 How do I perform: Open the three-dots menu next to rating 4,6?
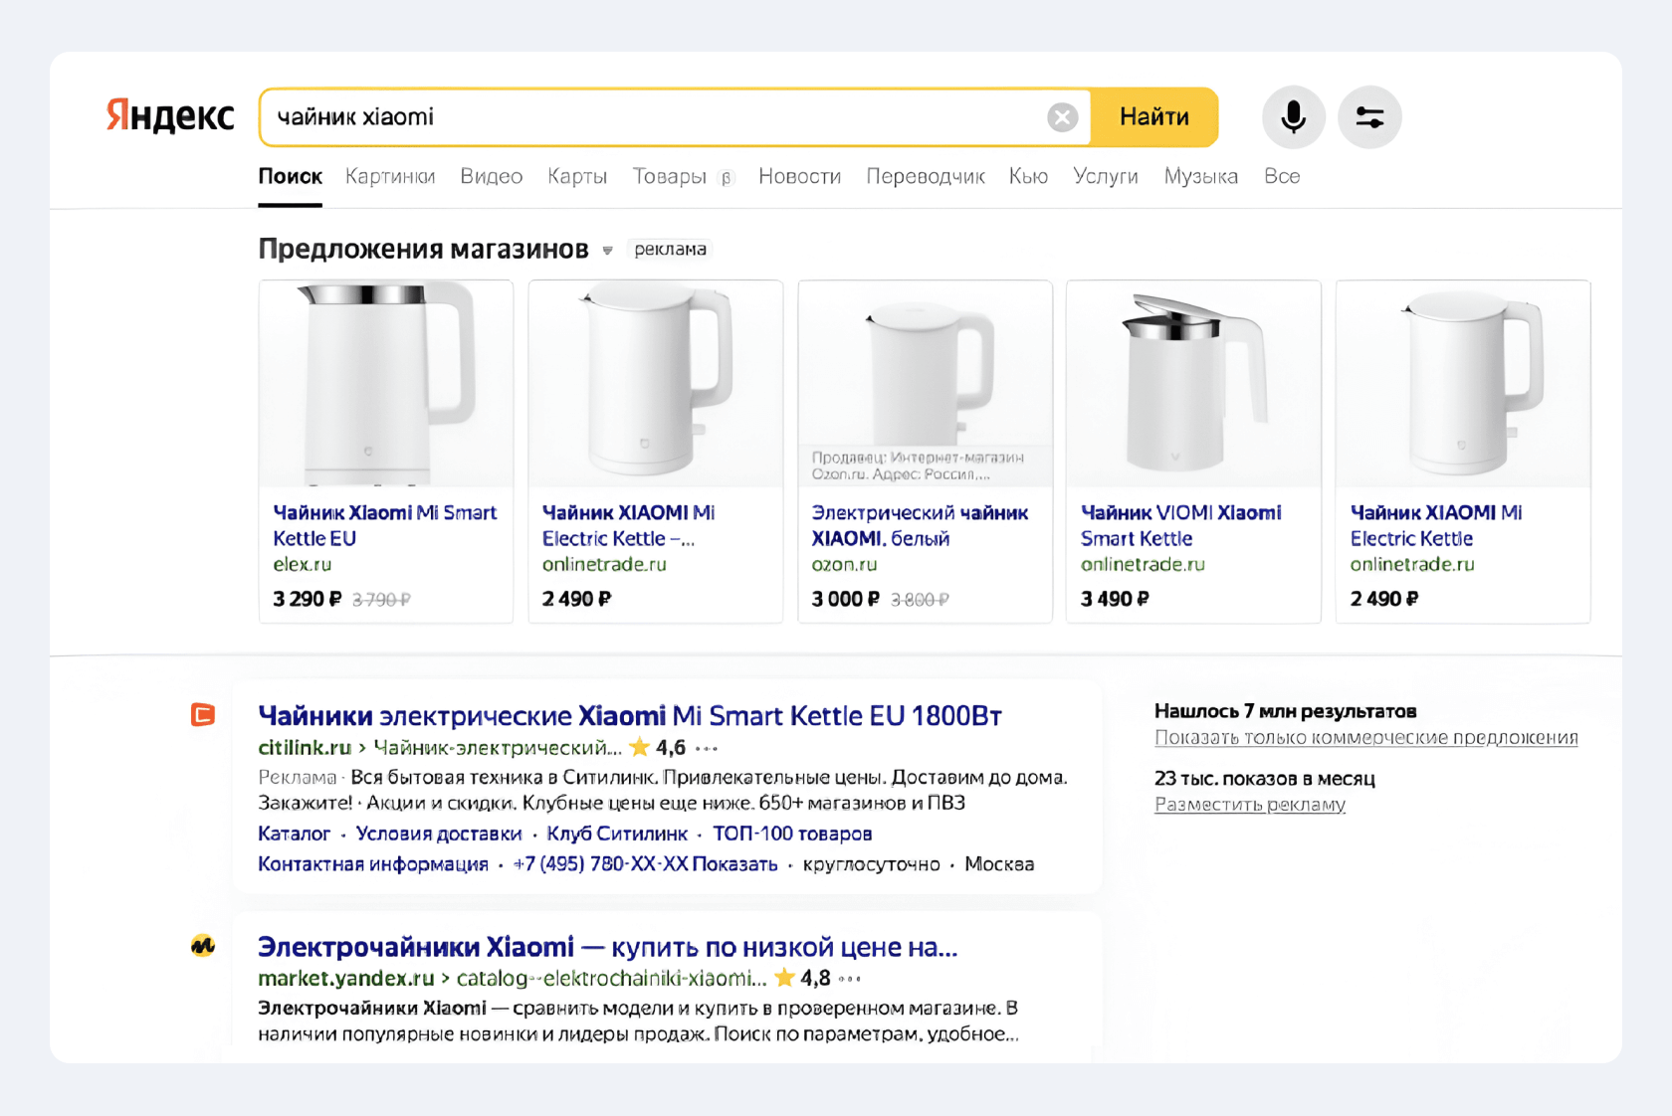707,748
